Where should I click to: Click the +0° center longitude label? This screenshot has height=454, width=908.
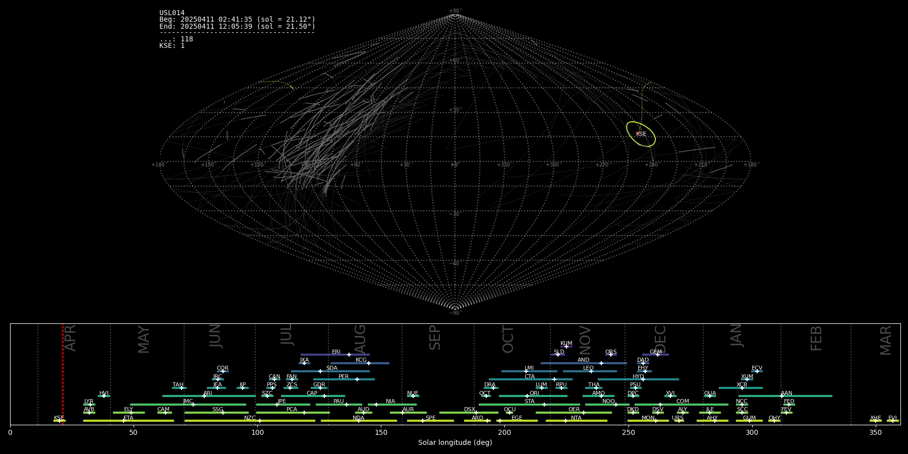click(x=455, y=164)
